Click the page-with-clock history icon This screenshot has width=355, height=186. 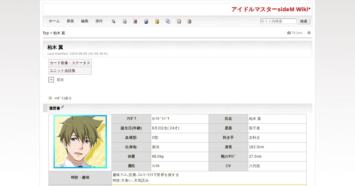[125, 21]
